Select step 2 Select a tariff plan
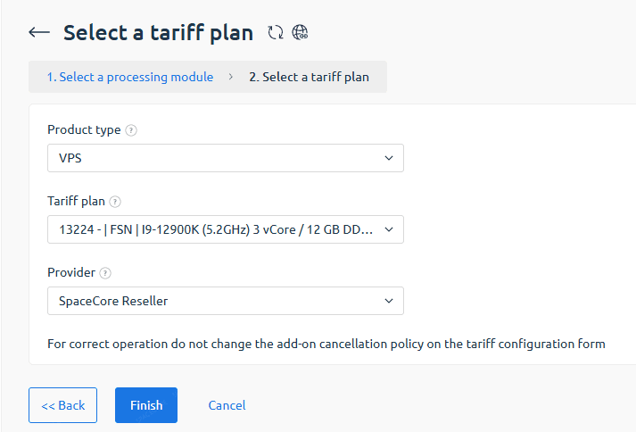 (x=309, y=77)
